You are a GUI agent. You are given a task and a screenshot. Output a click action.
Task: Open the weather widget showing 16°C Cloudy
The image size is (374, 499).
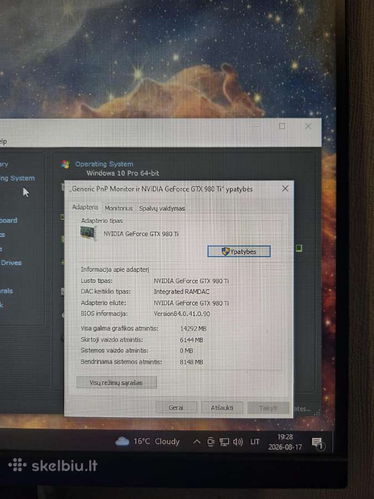(x=147, y=441)
